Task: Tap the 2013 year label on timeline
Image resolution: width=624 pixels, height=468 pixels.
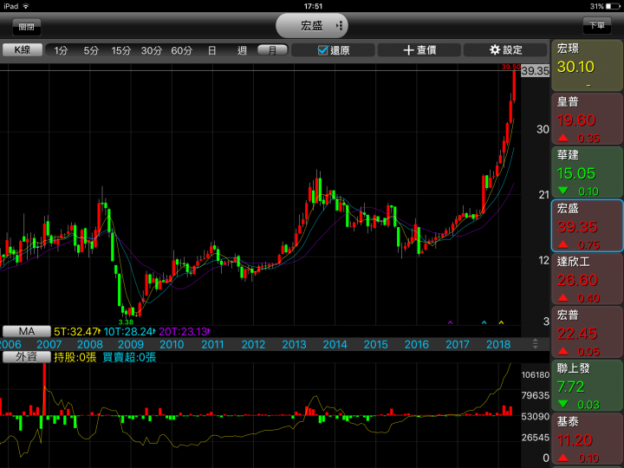Action: pos(294,344)
